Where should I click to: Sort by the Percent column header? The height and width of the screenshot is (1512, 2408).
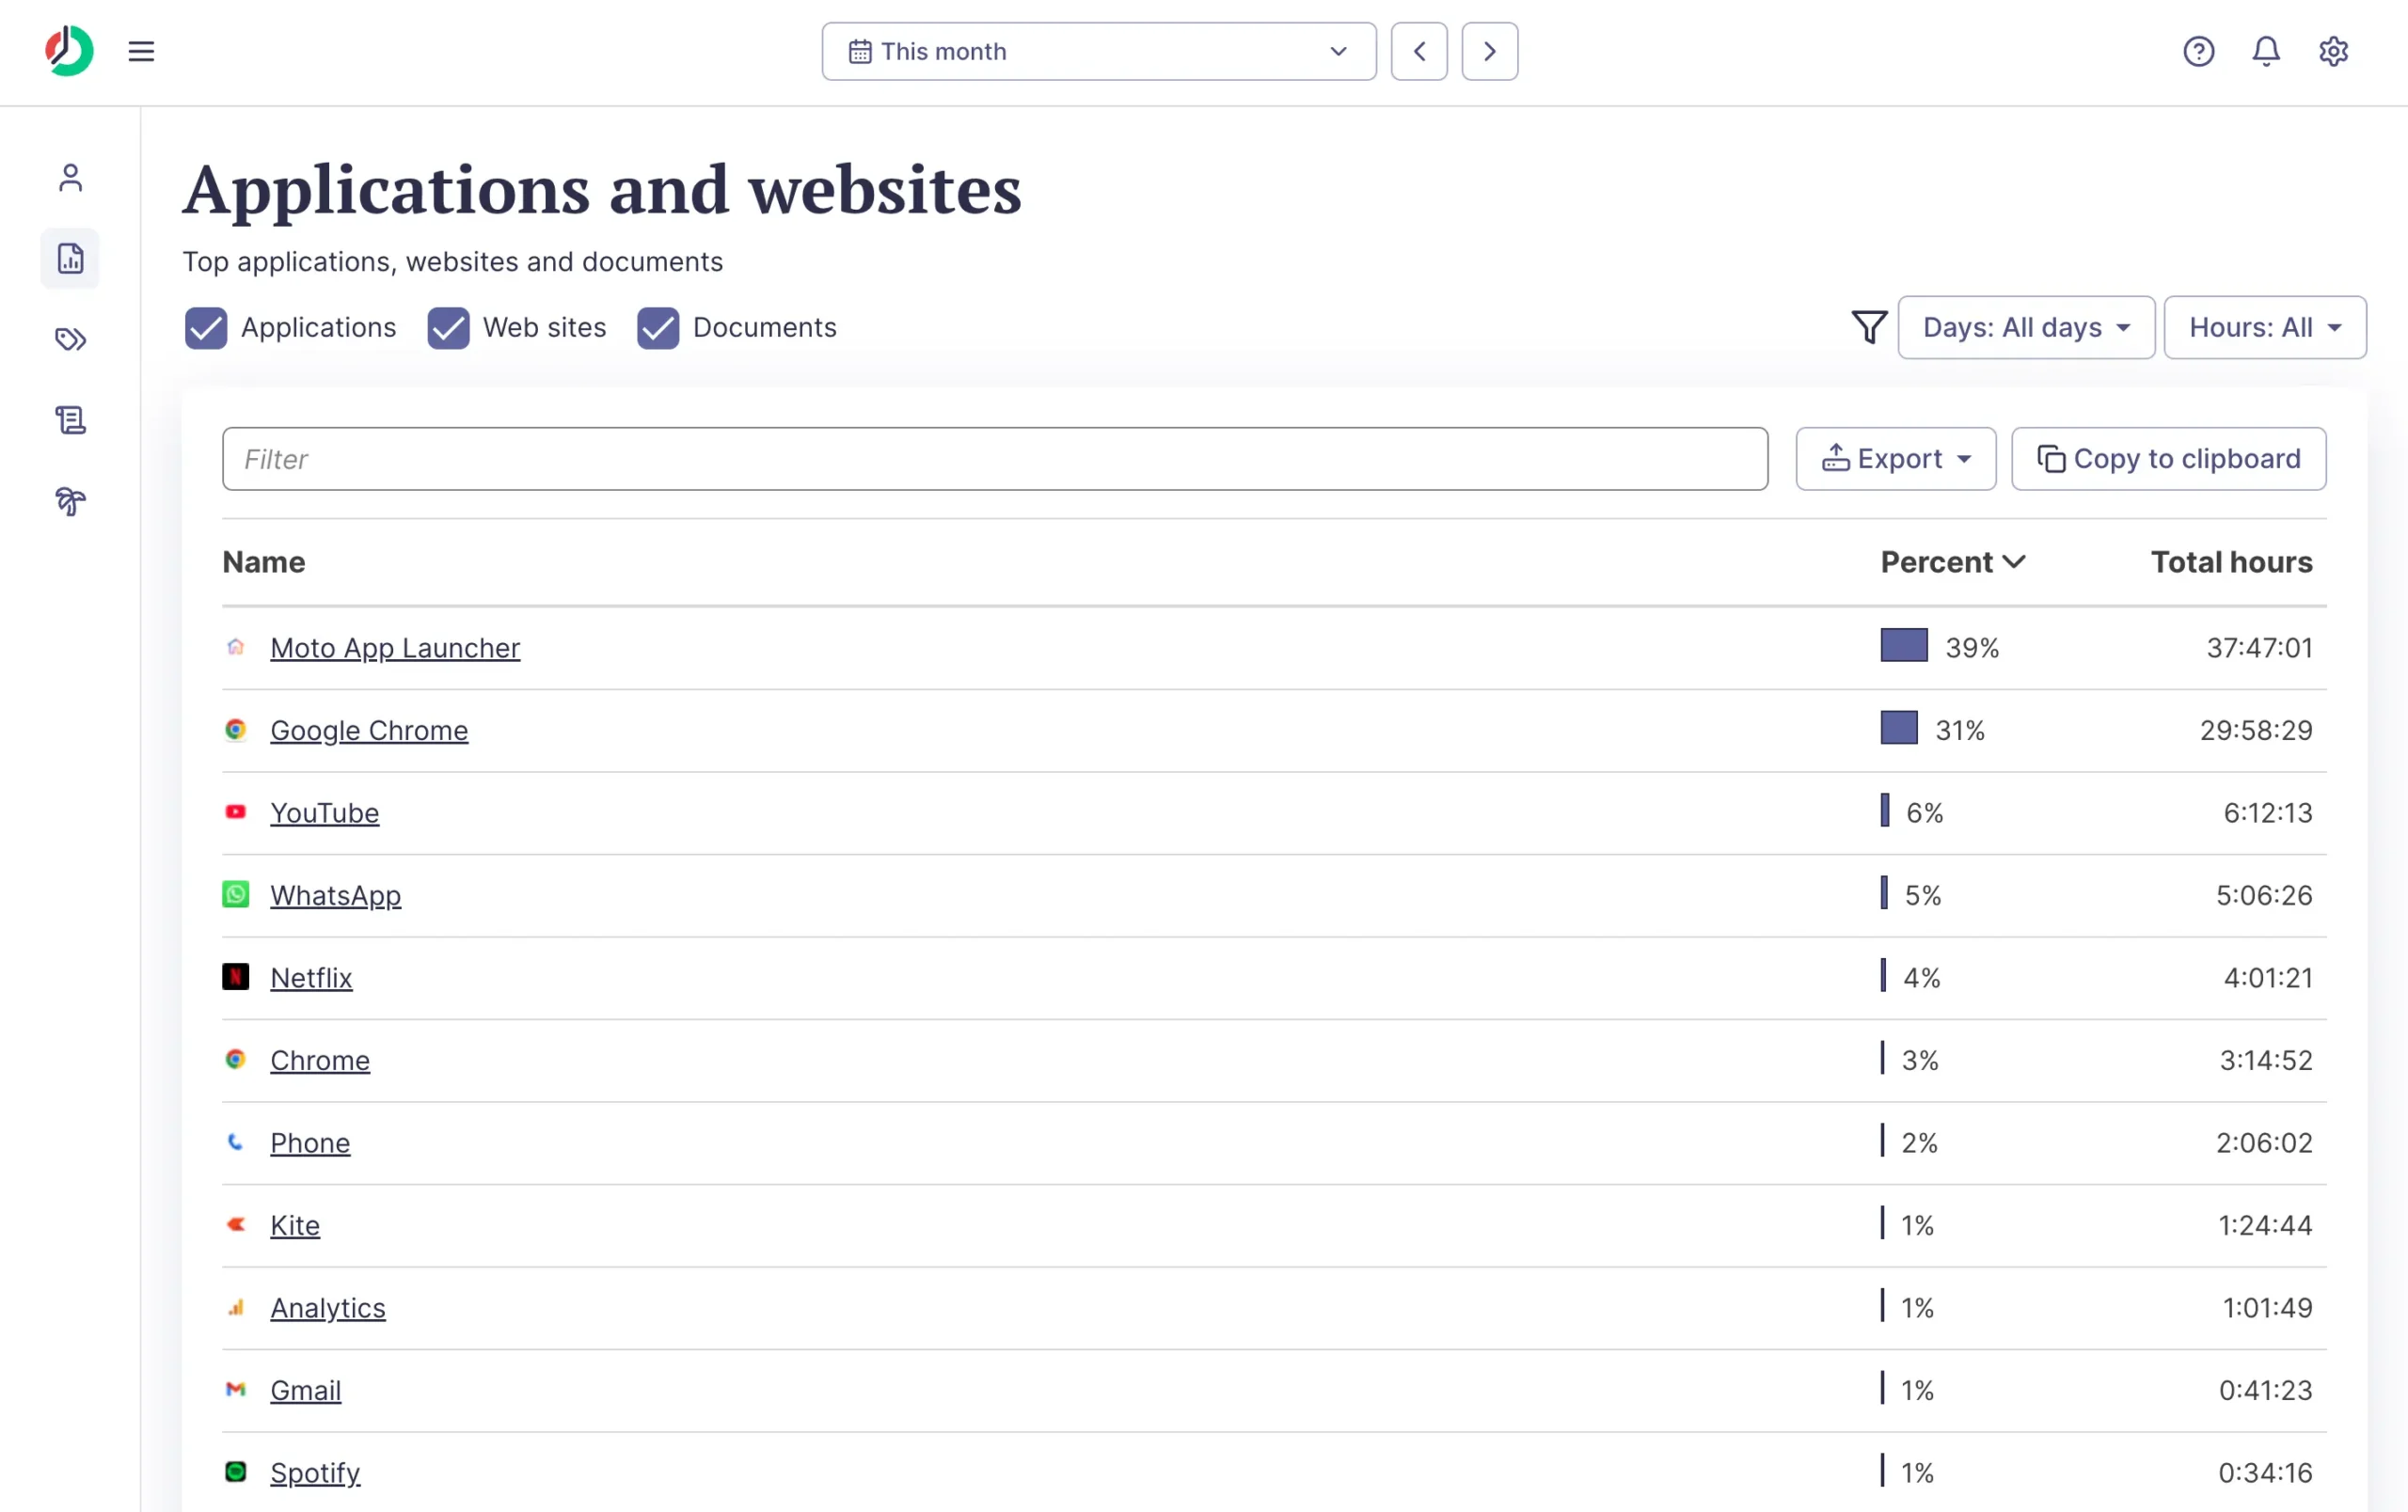pos(1952,561)
